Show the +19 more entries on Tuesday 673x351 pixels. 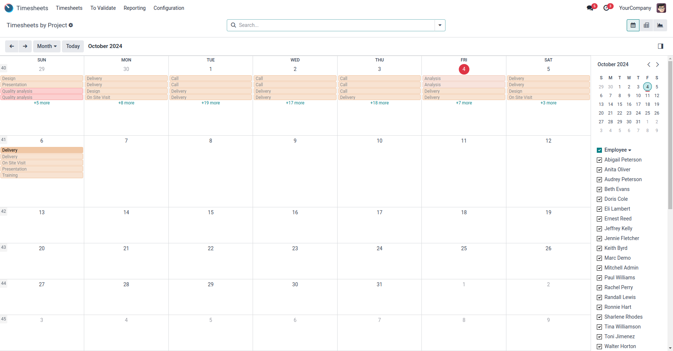tap(211, 103)
